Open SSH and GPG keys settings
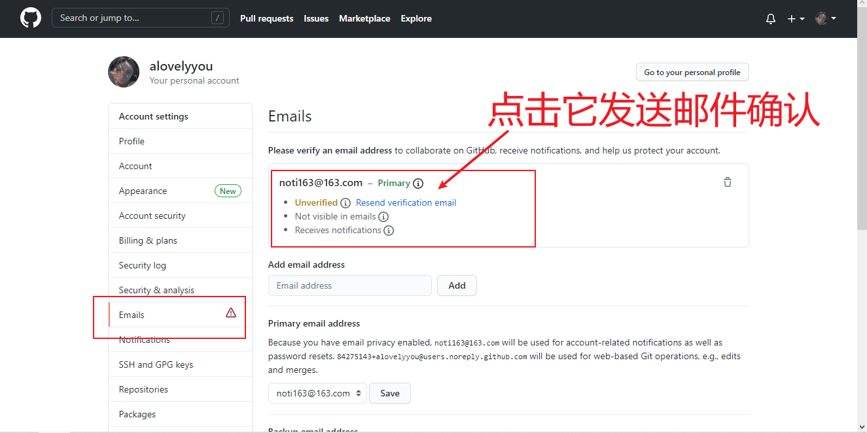Image resolution: width=867 pixels, height=433 pixels. (x=180, y=364)
